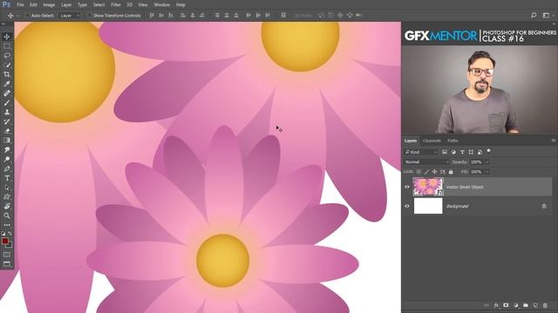Enable the Auto-Select checkbox
The height and width of the screenshot is (313, 558).
point(27,16)
